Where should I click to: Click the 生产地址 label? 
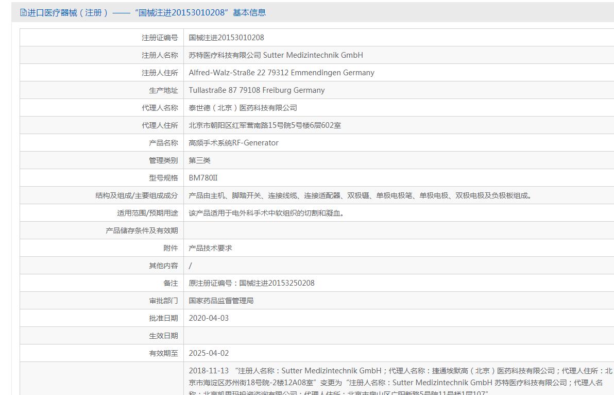163,91
